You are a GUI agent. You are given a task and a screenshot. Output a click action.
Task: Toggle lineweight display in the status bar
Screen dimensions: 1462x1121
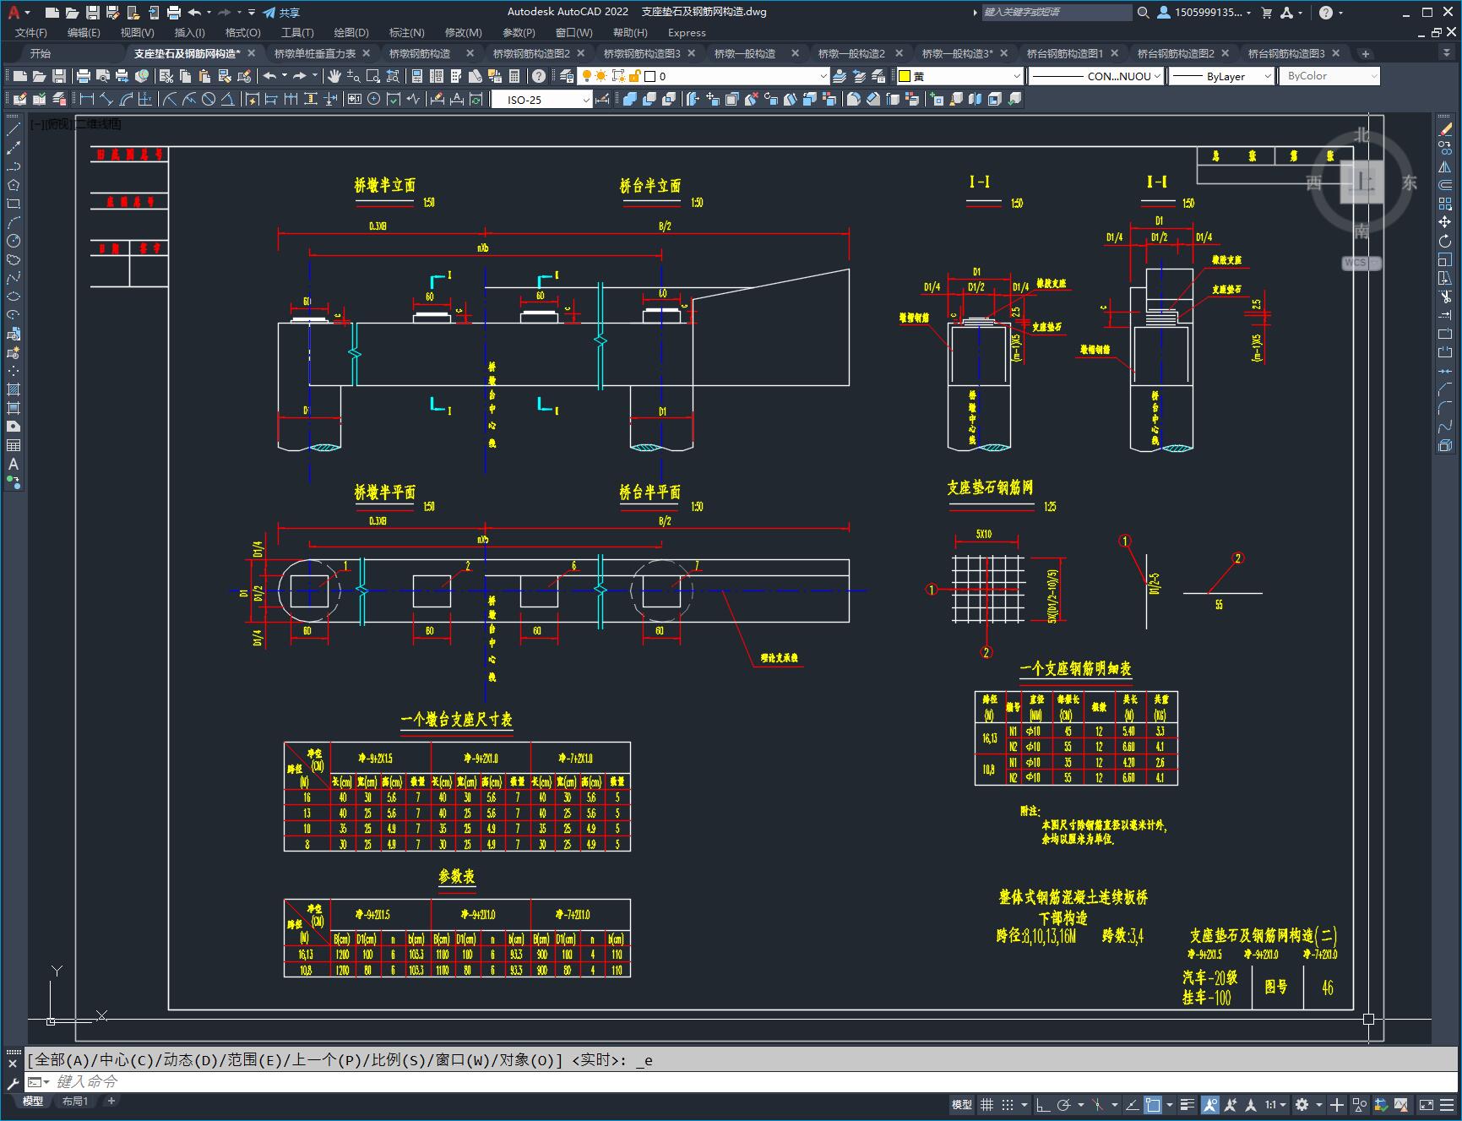coord(1188,1104)
